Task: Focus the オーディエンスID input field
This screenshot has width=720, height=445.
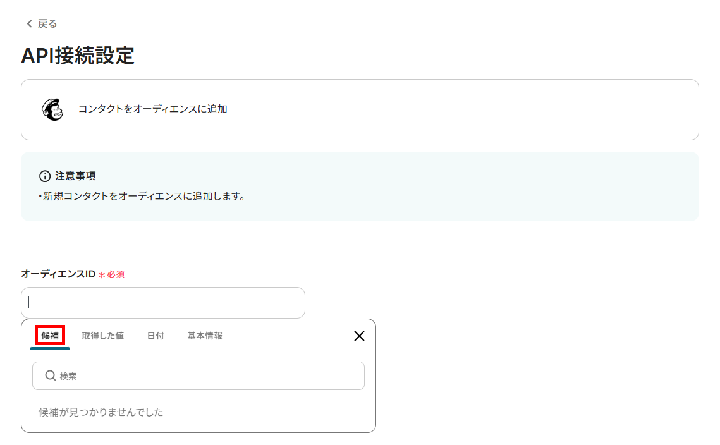Action: [x=163, y=303]
